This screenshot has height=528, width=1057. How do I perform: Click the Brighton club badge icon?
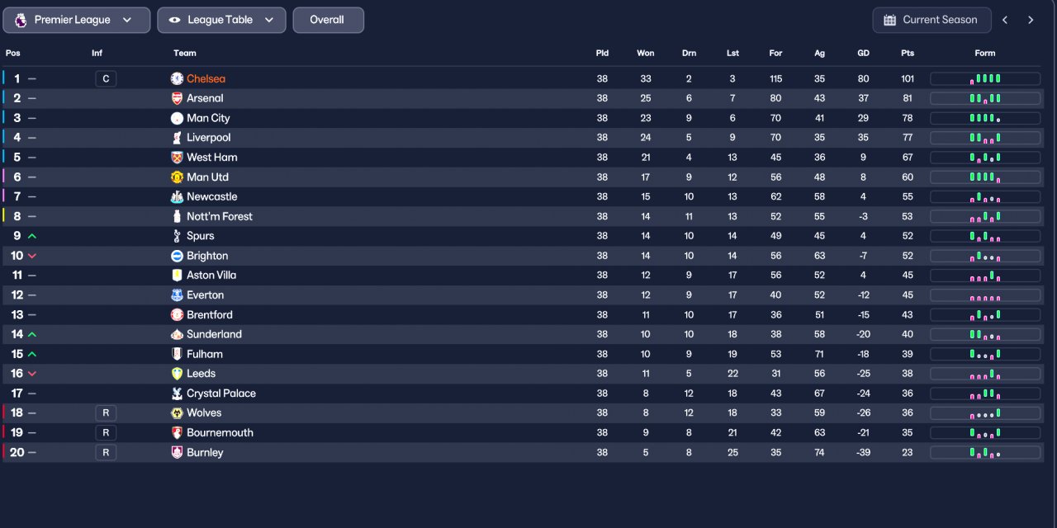177,256
